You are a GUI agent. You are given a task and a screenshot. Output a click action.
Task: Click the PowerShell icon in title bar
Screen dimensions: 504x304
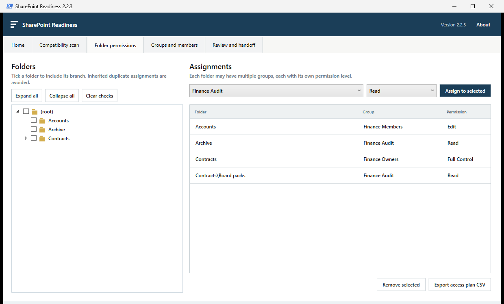(9, 6)
